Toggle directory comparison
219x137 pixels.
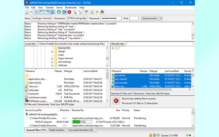[x=92, y=12]
